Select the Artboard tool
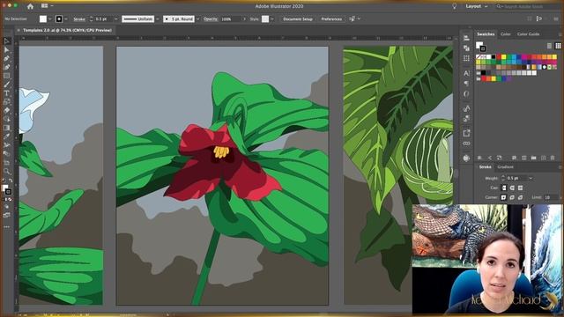564x317 pixels. (x=6, y=162)
